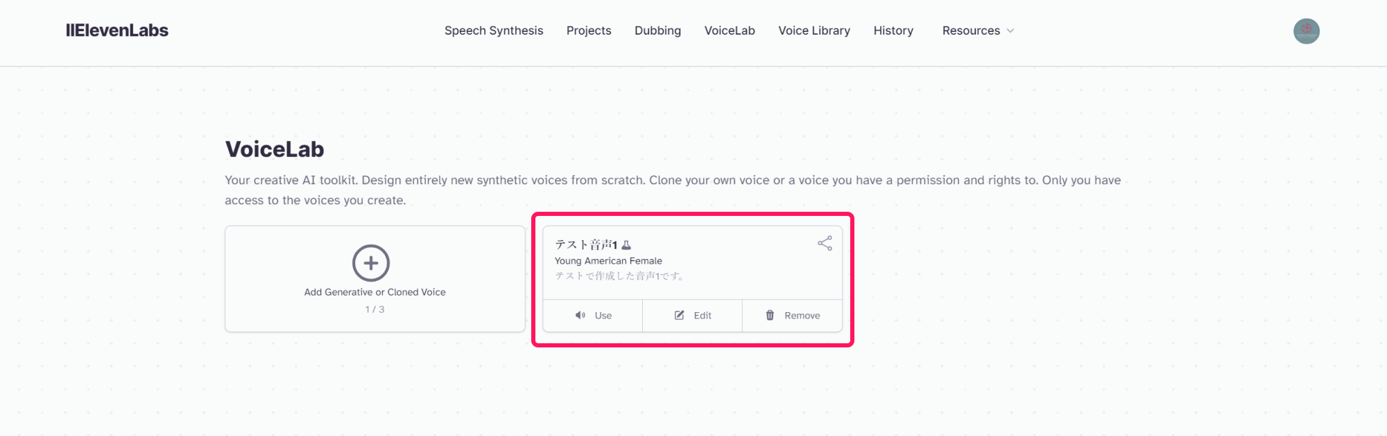View the History page

point(893,30)
